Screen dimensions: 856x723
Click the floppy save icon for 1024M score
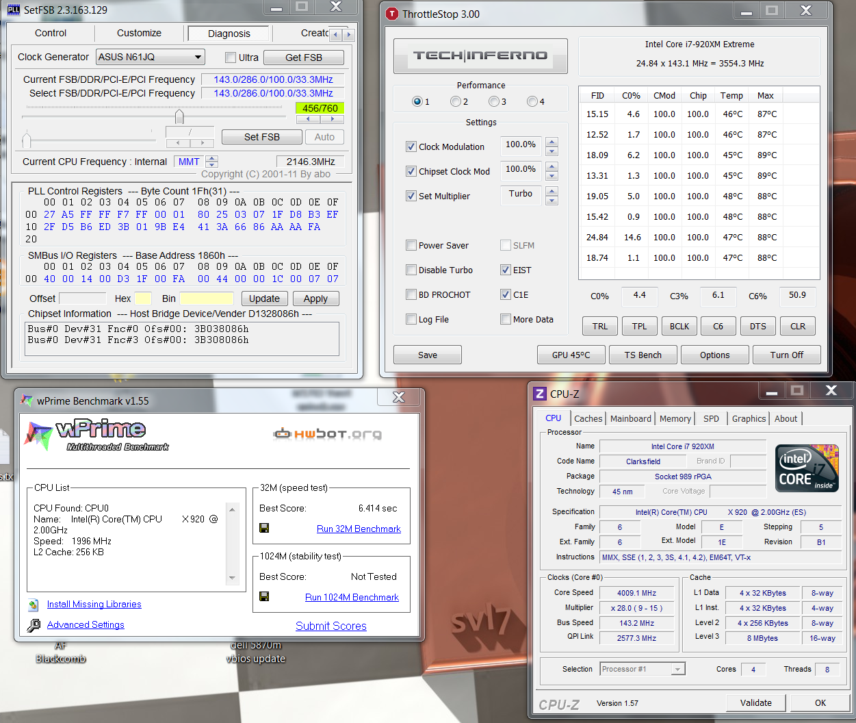264,596
